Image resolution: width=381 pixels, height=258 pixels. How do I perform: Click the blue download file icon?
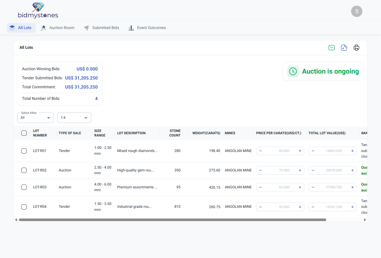click(344, 48)
